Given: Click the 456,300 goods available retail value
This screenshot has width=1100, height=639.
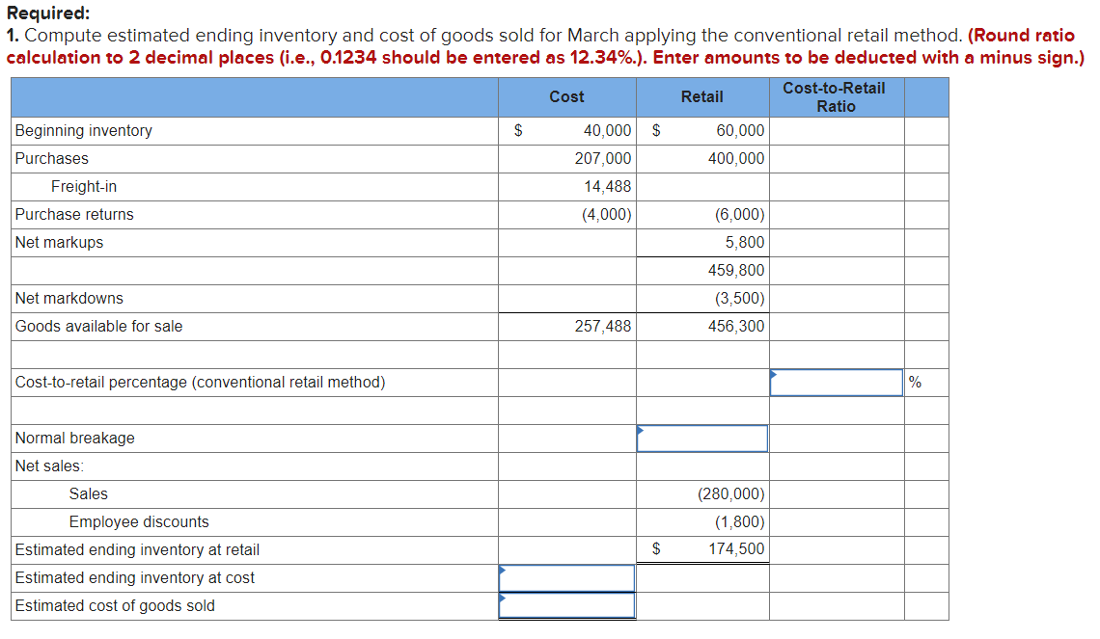Looking at the screenshot, I should click(x=736, y=327).
